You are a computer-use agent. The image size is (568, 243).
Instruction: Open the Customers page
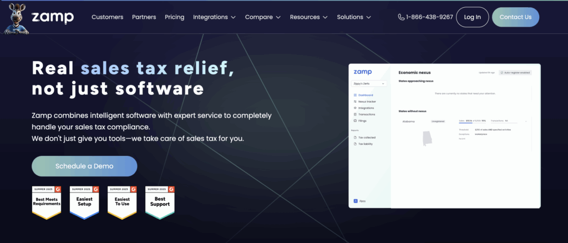click(x=107, y=17)
